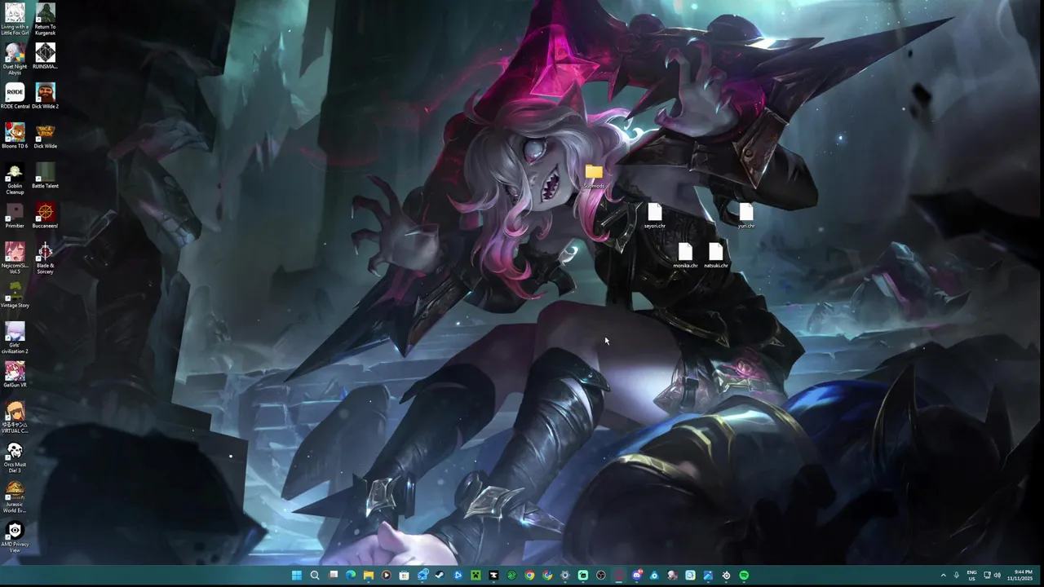Select the Buccaneers! shortcut
The width and height of the screenshot is (1044, 587).
tap(46, 215)
